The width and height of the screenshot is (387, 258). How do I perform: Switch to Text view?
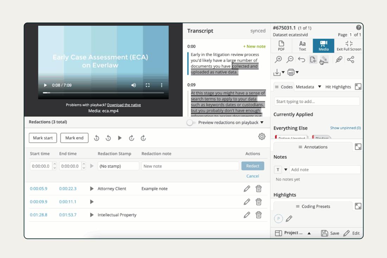[302, 46]
